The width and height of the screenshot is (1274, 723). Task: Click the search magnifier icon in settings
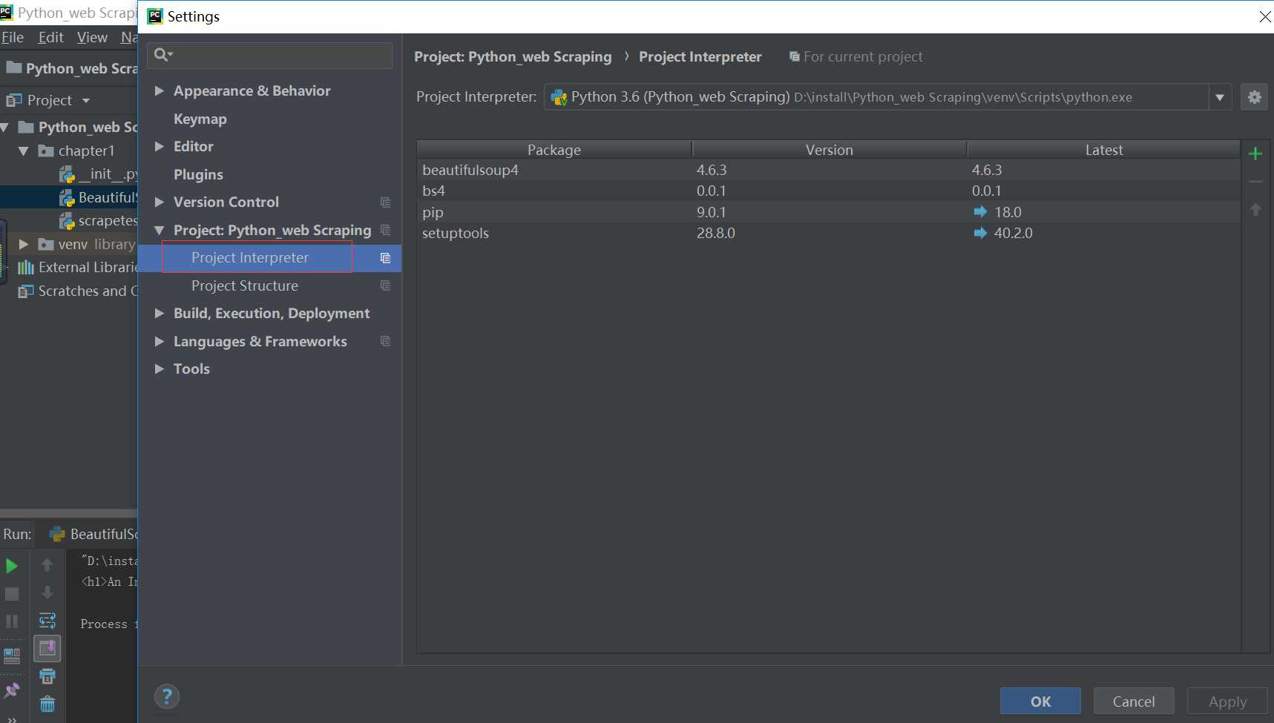[163, 55]
